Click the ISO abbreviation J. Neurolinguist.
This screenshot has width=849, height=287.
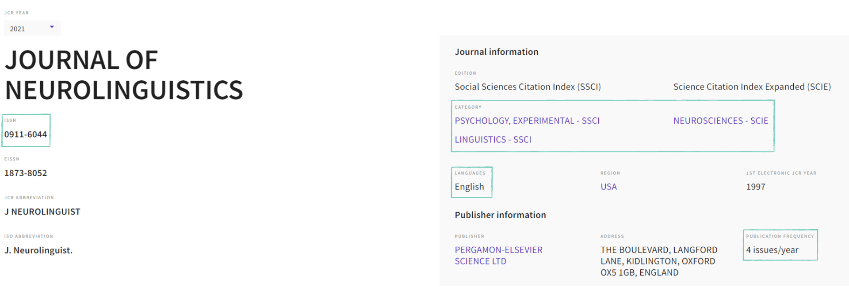click(x=38, y=250)
